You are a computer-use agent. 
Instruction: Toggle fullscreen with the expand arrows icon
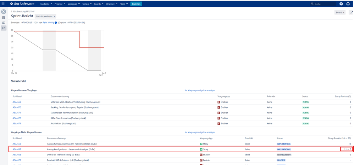tap(351, 13)
